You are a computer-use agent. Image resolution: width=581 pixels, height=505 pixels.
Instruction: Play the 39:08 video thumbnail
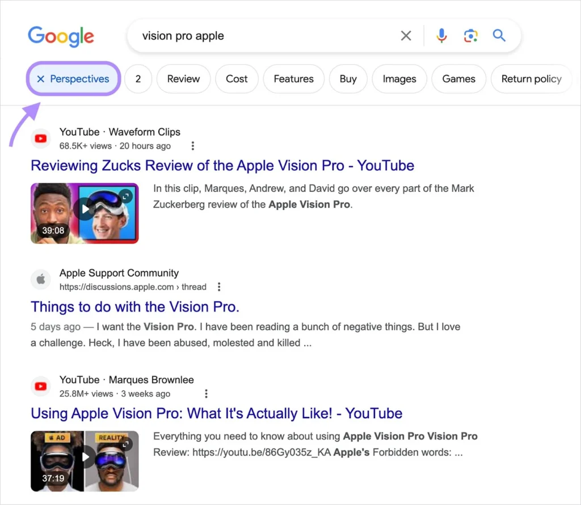pos(85,213)
